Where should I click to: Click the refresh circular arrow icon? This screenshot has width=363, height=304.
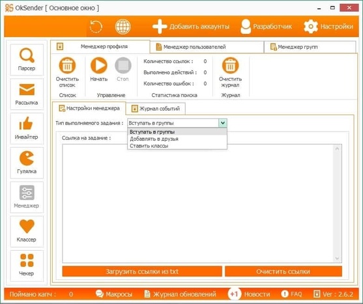[x=96, y=27]
